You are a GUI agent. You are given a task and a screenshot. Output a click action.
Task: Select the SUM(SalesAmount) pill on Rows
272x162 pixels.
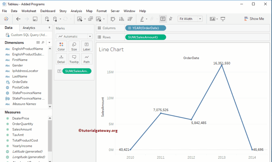coord(146,37)
